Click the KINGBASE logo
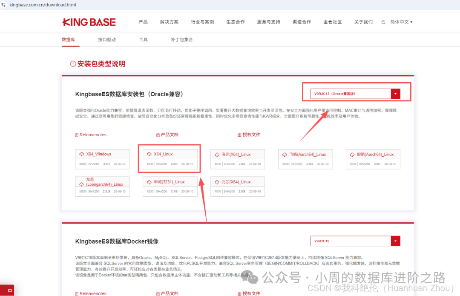Viewport: 460px width, 296px height. 89,22
